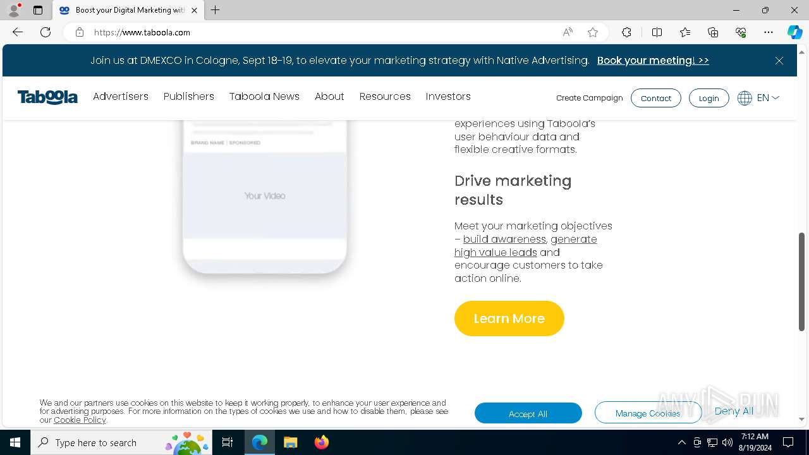This screenshot has height=455, width=809.
Task: Open the tab actions menu icon
Action: click(x=38, y=10)
